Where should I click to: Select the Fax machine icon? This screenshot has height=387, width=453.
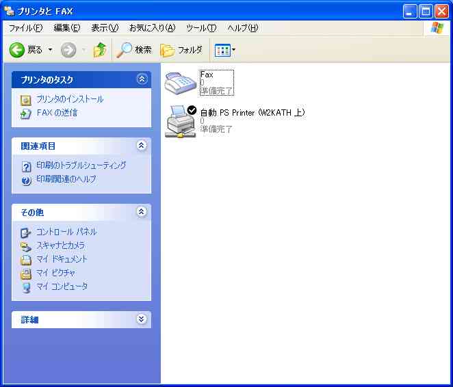181,83
